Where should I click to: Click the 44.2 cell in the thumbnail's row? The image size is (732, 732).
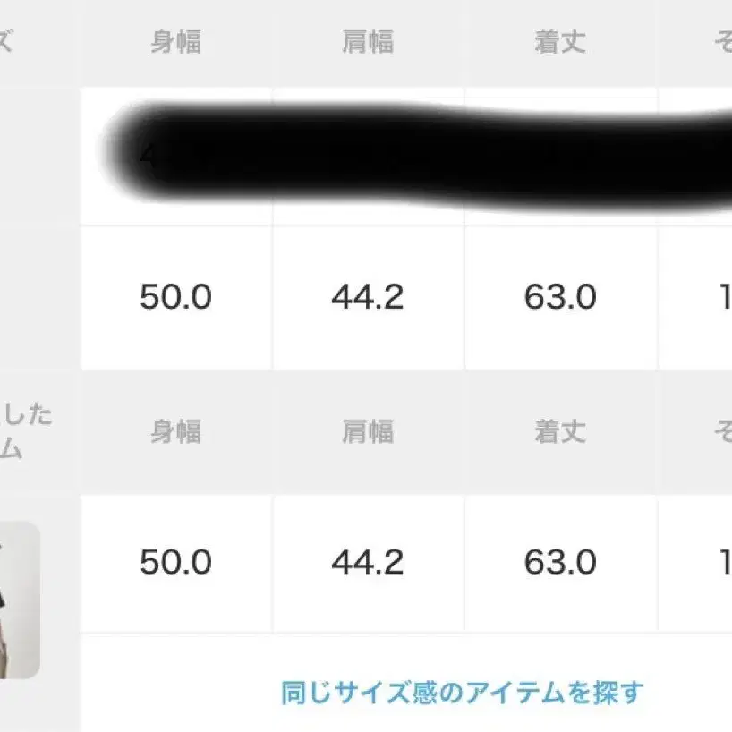pos(368,562)
